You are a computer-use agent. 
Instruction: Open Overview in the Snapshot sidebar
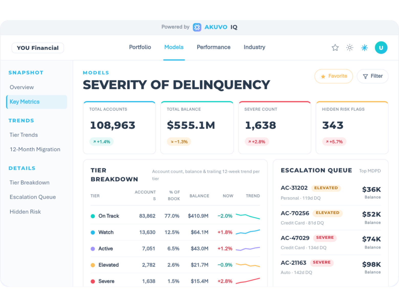pos(22,87)
